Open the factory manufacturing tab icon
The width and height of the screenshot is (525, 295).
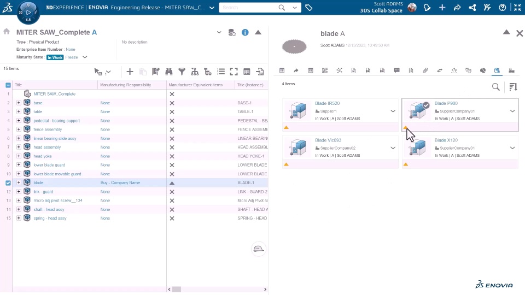(x=511, y=70)
